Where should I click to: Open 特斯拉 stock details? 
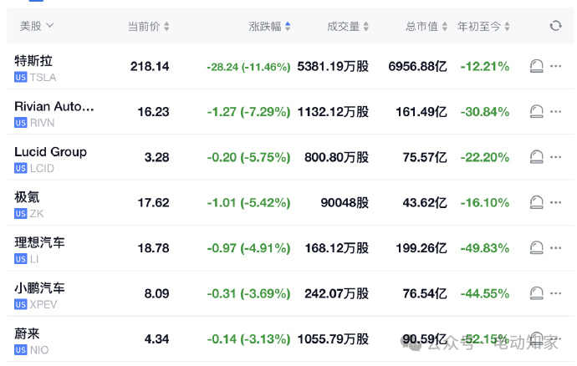click(x=33, y=61)
